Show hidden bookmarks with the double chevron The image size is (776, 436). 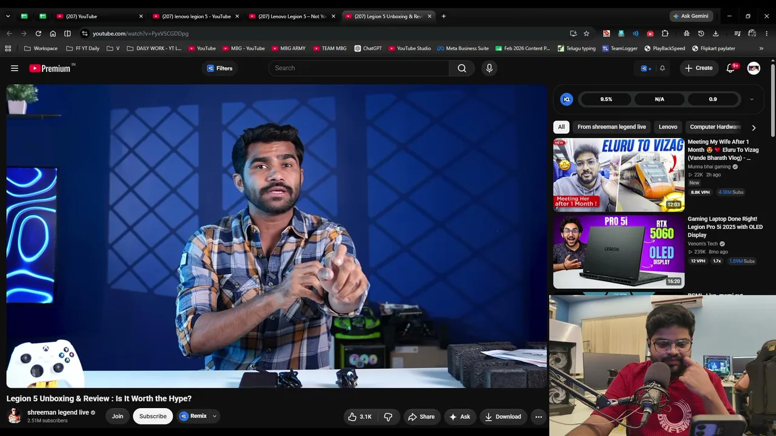coord(761,48)
